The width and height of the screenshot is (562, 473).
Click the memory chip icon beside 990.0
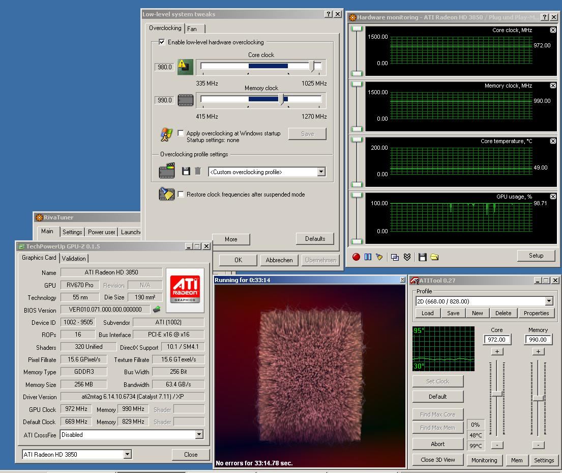point(185,100)
